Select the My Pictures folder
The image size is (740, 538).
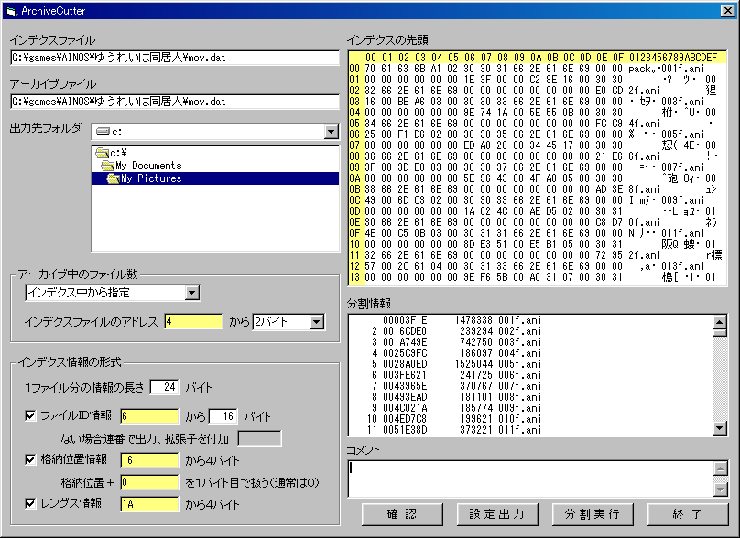click(150, 178)
